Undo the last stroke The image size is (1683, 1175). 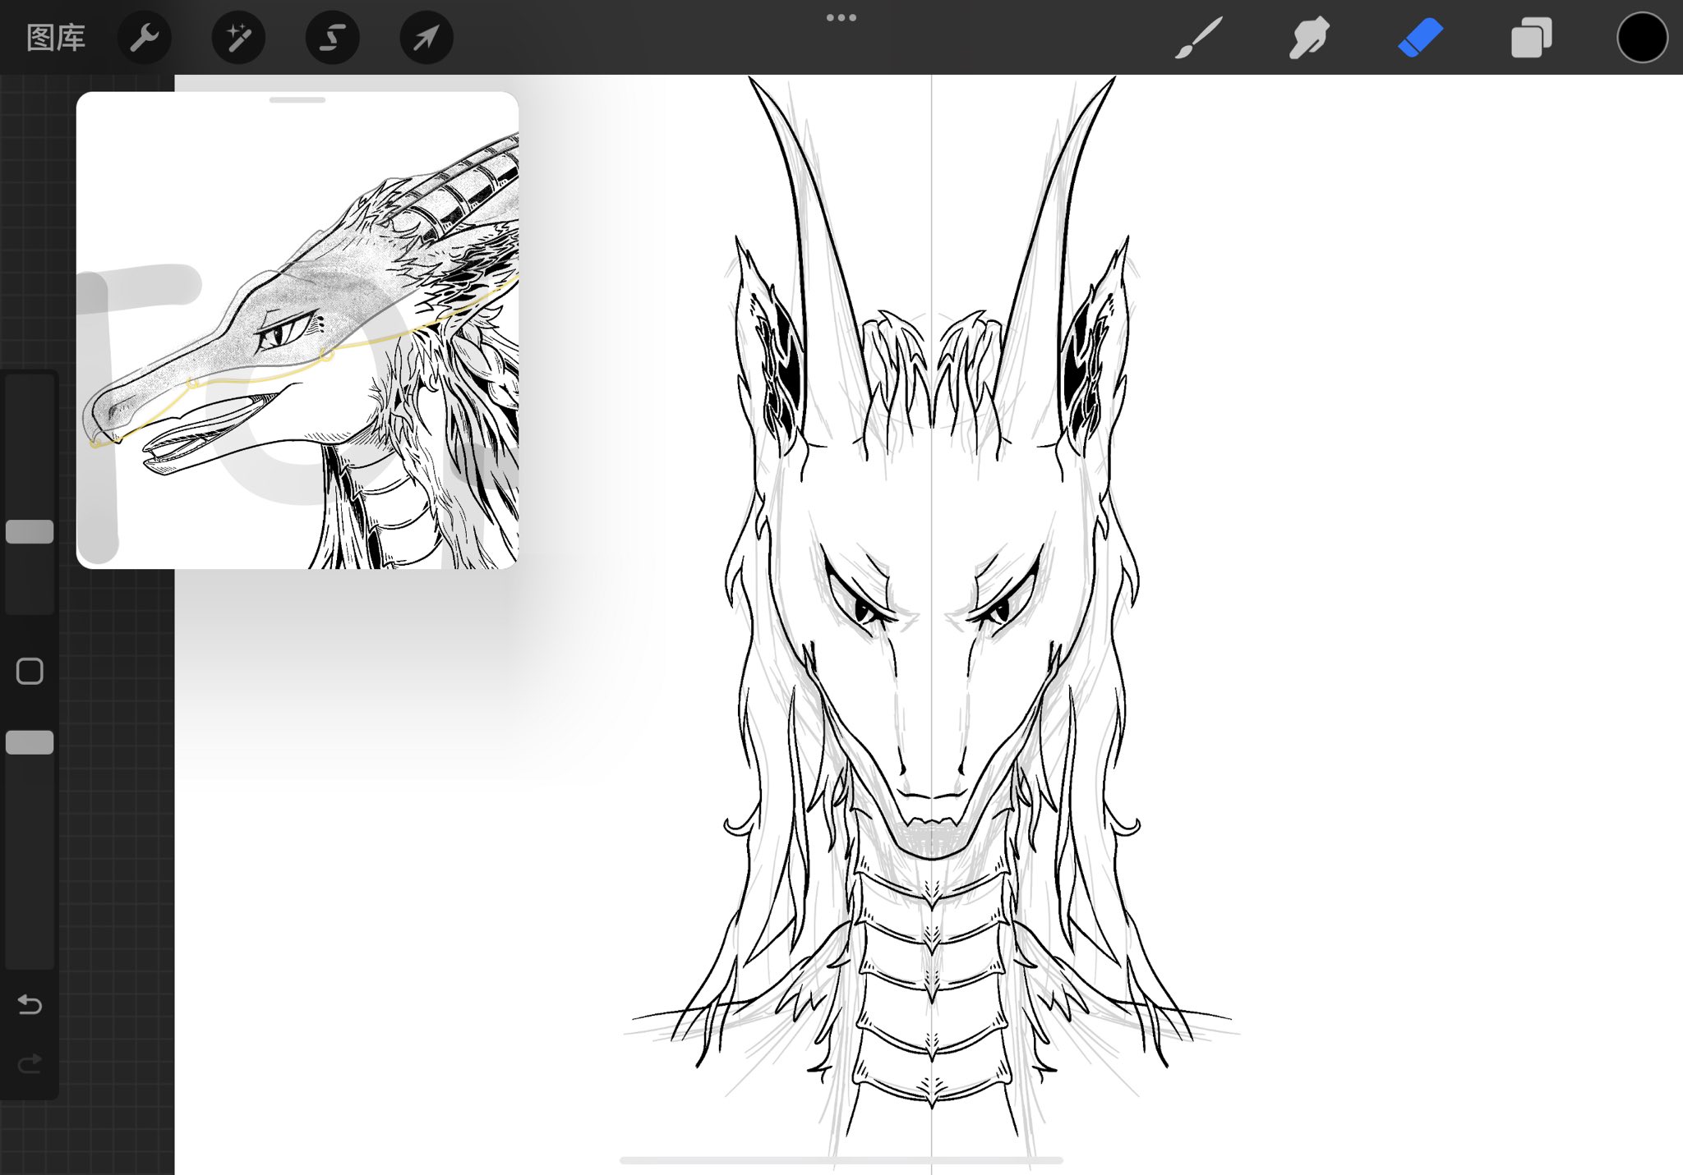pos(30,1004)
